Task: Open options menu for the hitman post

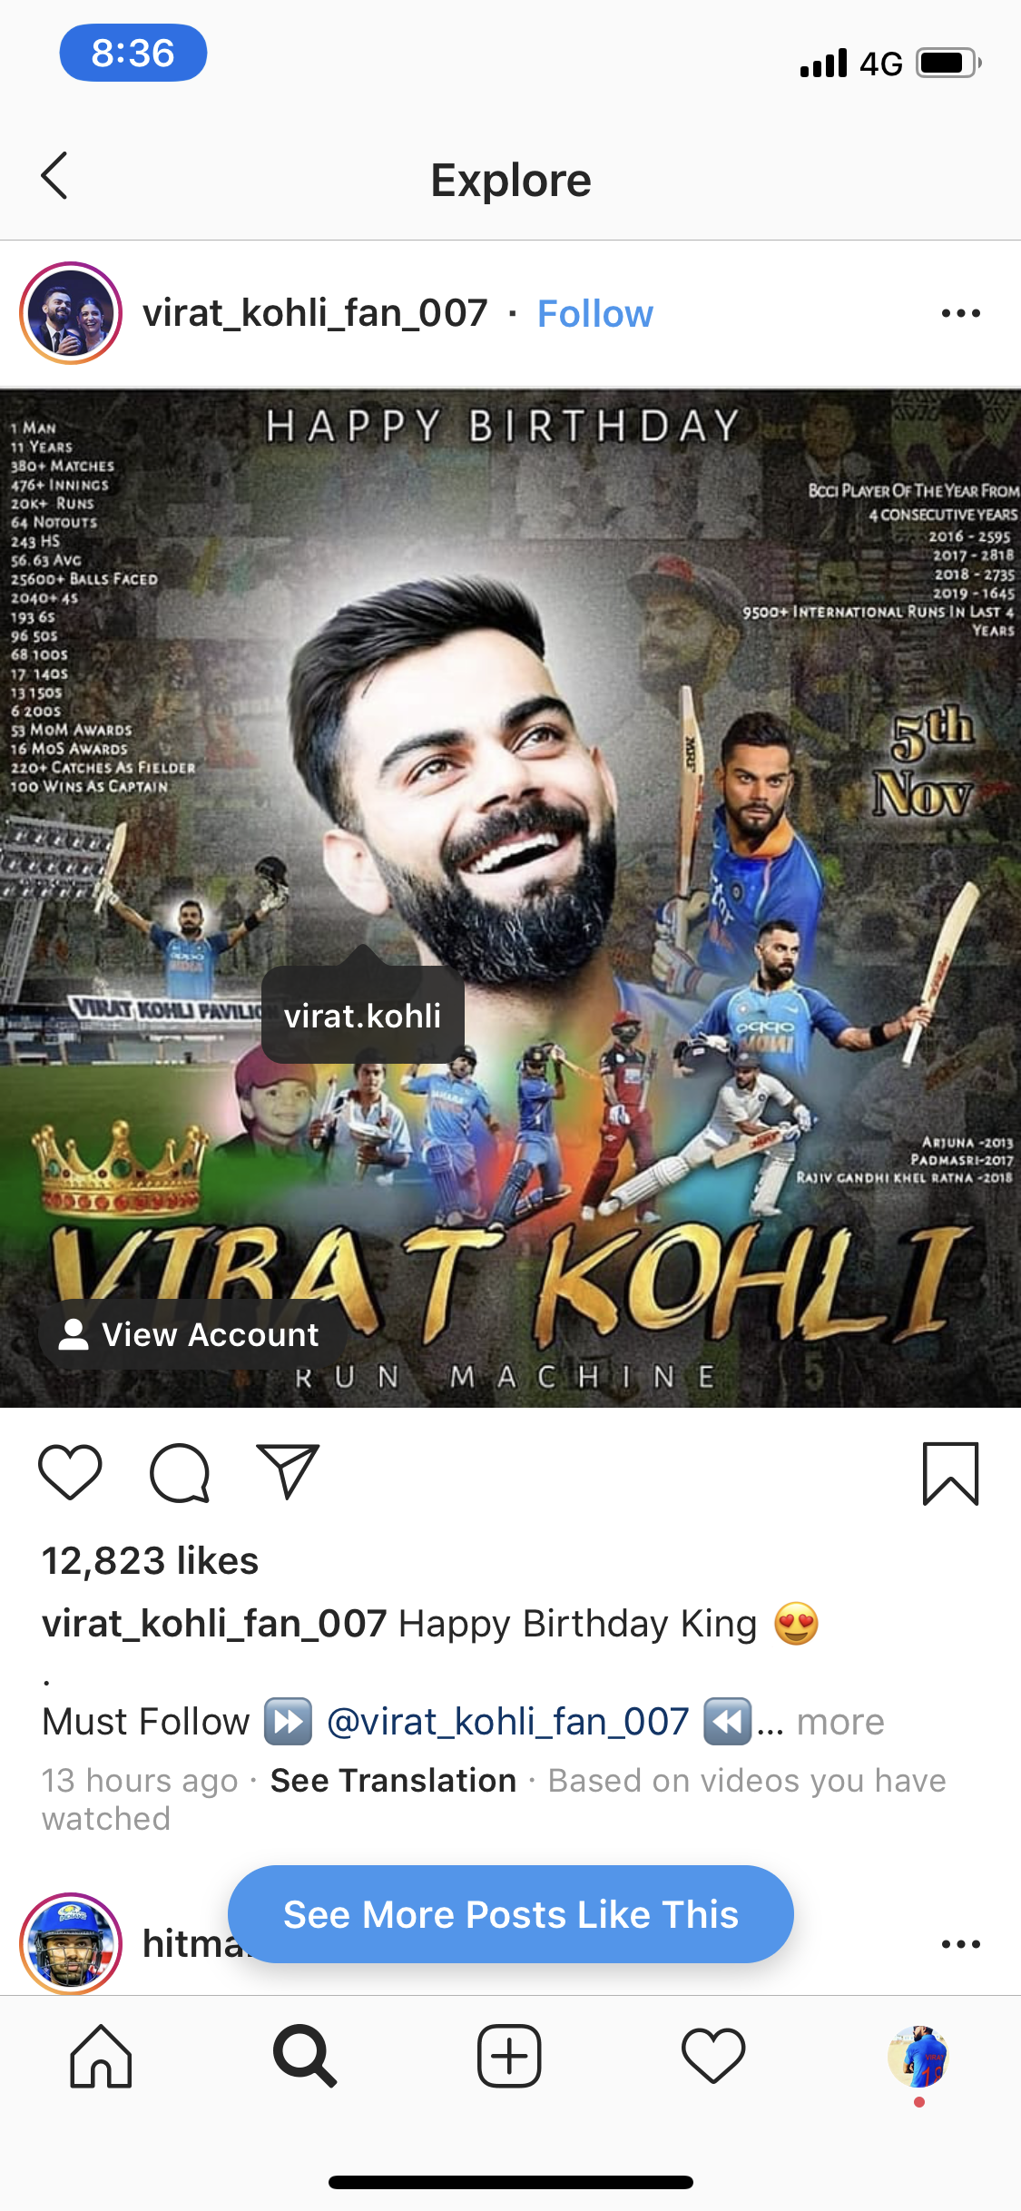Action: (960, 1944)
